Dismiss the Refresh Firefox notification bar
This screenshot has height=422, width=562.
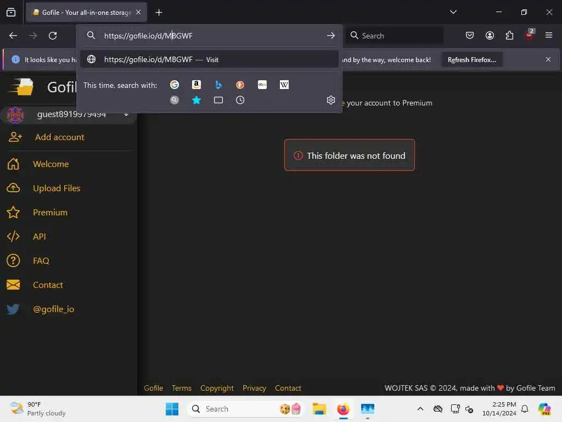click(x=548, y=59)
